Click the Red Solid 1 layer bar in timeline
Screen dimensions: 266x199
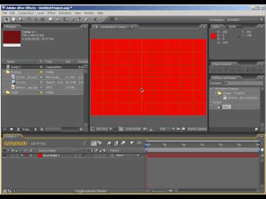point(202,156)
